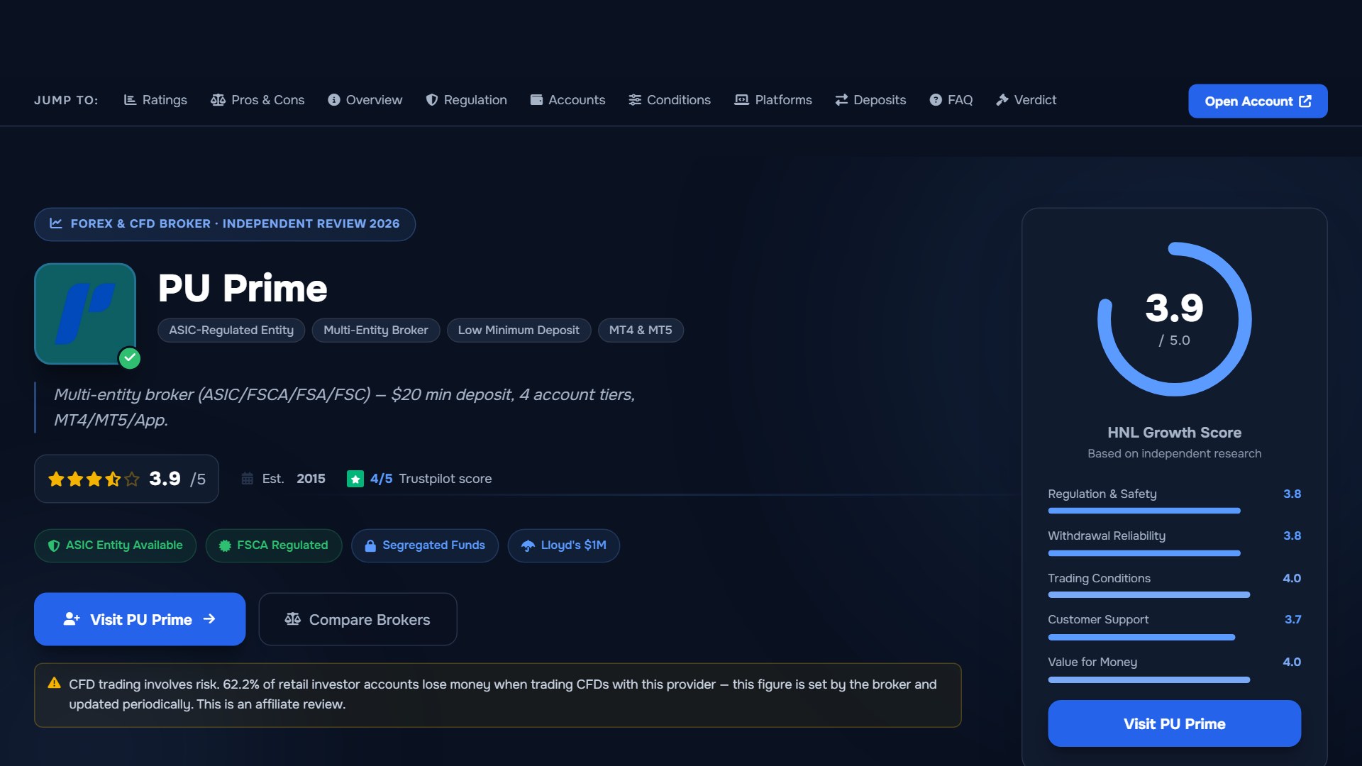Click the user-plus icon on Visit PU Prime

(x=72, y=619)
